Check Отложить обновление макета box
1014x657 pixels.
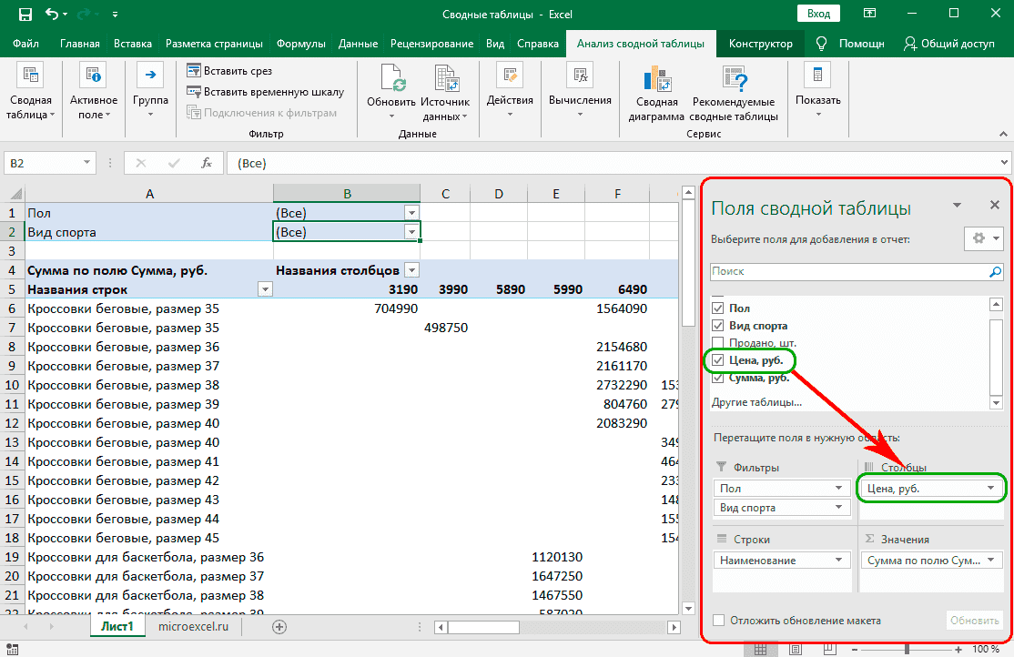[x=719, y=620]
